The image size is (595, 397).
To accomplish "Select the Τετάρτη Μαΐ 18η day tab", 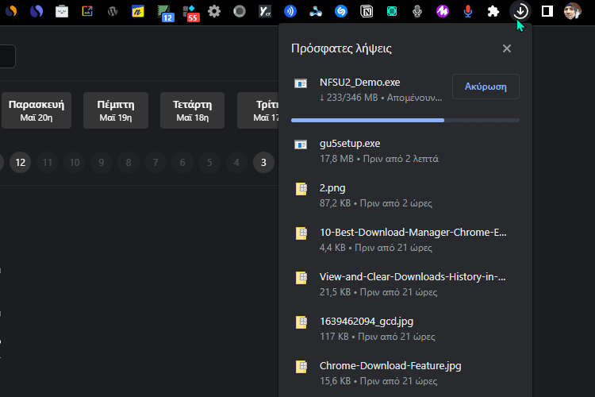I will pos(193,110).
